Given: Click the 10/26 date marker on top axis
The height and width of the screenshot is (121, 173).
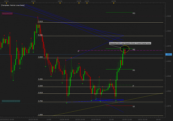Looking at the screenshot, I should pyautogui.click(x=60, y=1).
